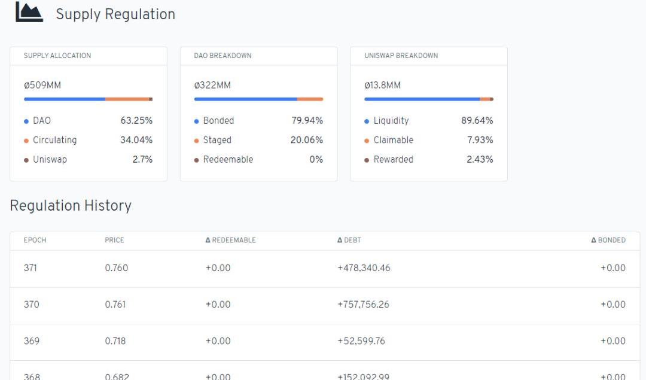
Task: Click the Uniswap Breakdown distribution bar
Action: (428, 99)
